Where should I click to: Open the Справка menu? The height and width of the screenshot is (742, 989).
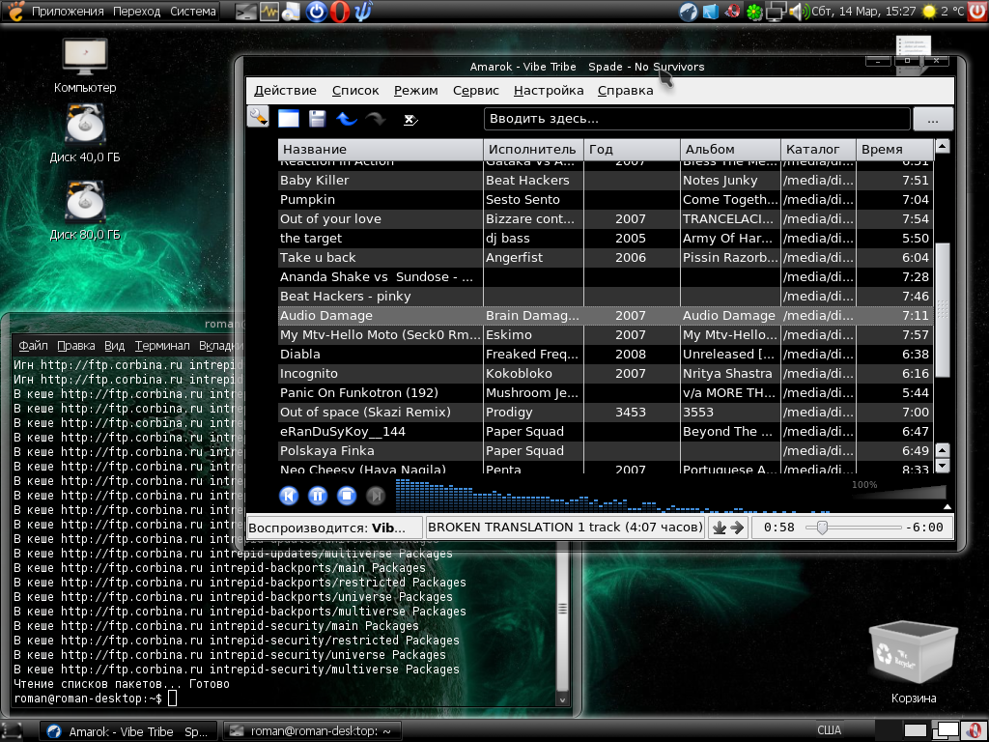[x=626, y=90]
